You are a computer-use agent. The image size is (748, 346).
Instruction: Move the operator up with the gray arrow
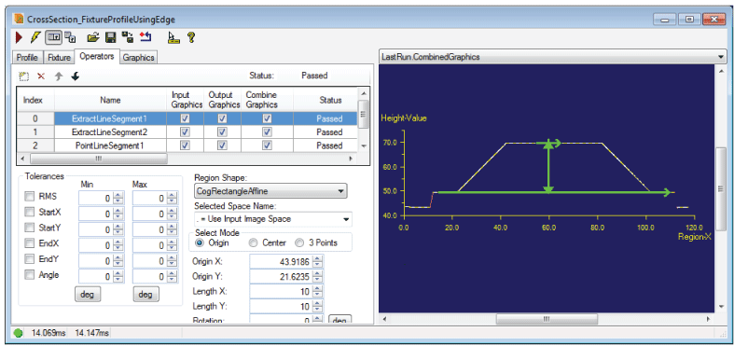point(59,76)
